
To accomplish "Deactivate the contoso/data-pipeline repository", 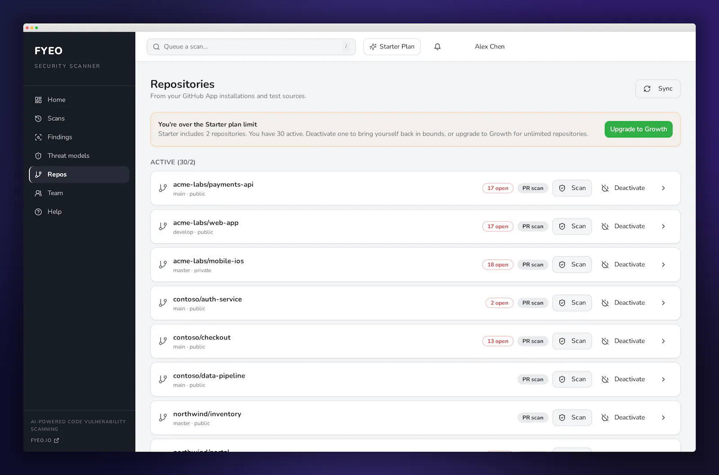I will [x=623, y=379].
